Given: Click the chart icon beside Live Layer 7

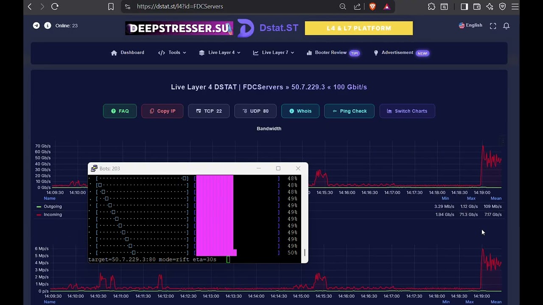Looking at the screenshot, I should pyautogui.click(x=256, y=53).
